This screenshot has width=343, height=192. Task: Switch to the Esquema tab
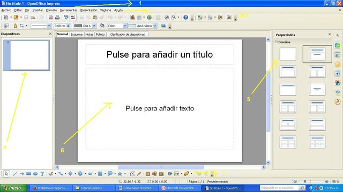pyautogui.click(x=77, y=34)
